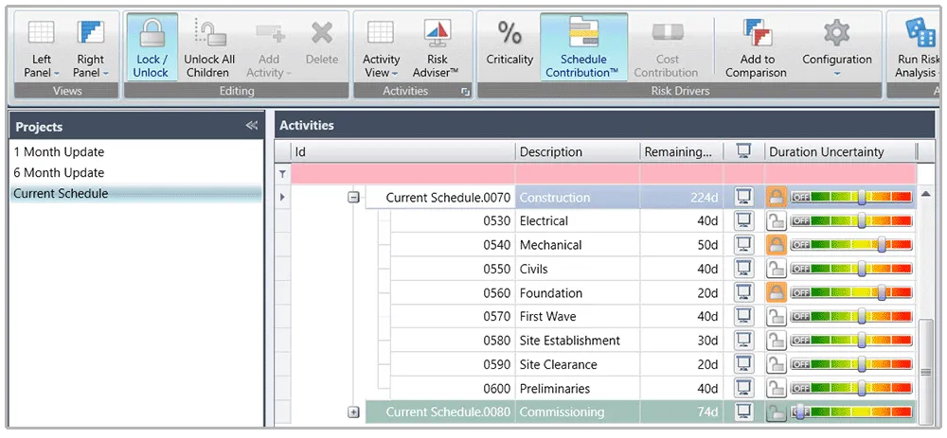Click the monitor icon for Civils row
The height and width of the screenshot is (438, 947).
[x=744, y=269]
